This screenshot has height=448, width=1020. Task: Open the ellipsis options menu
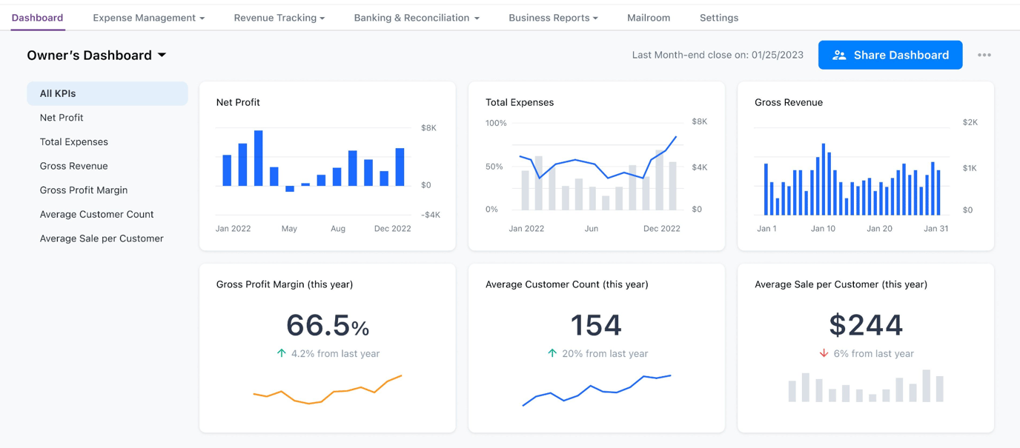click(984, 54)
